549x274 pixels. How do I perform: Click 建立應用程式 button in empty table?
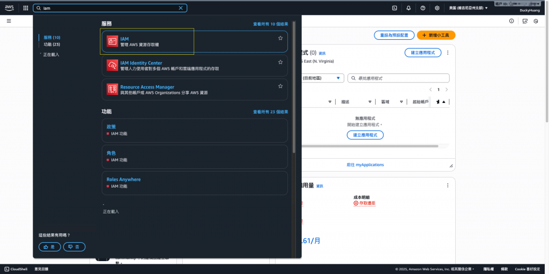(365, 135)
